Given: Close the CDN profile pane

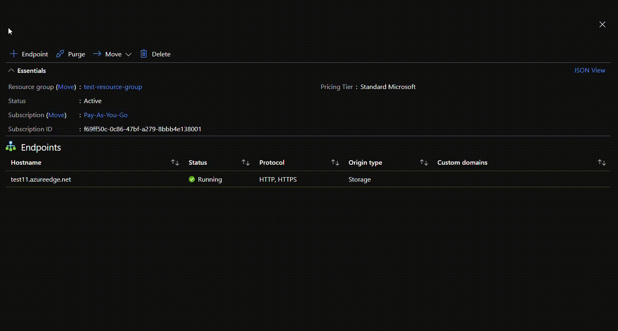Looking at the screenshot, I should point(602,25).
